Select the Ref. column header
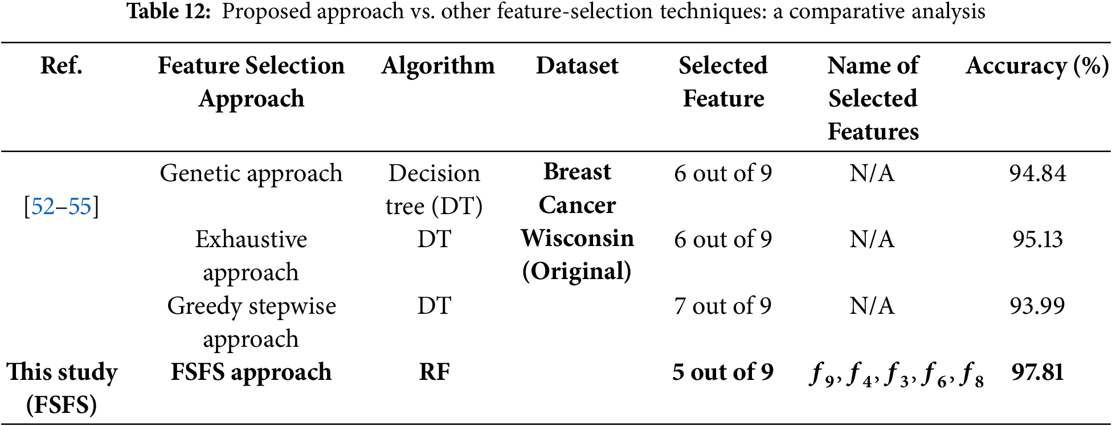1112x426 pixels. coord(62,66)
